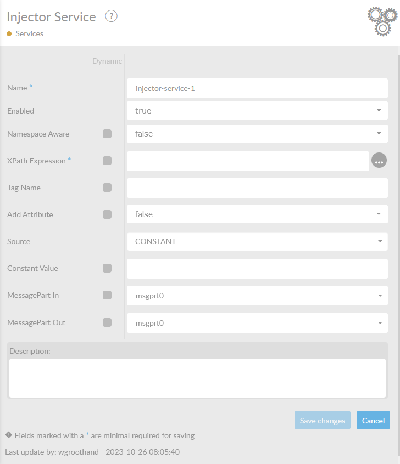Viewport: 400px width, 464px height.
Task: Open the Enabled dropdown
Action: (257, 110)
